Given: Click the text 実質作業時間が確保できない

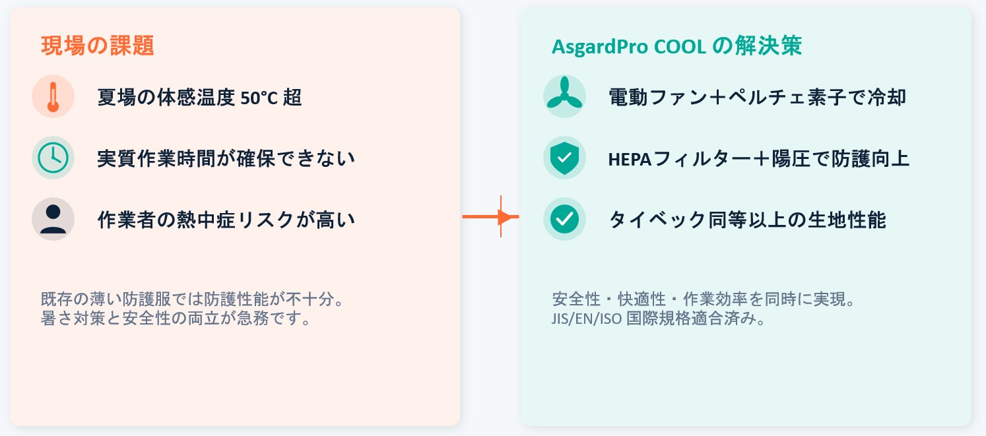Looking at the screenshot, I should 226,158.
